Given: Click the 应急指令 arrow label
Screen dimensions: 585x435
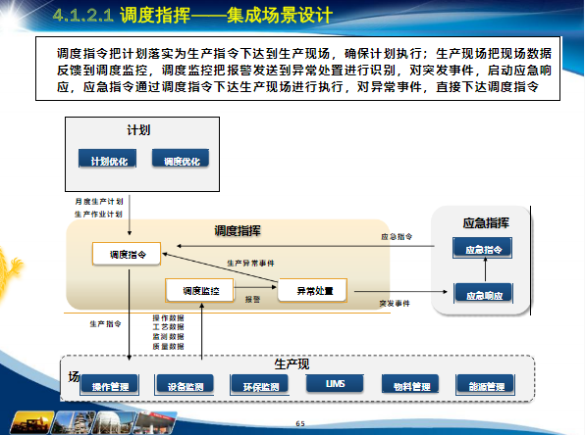Looking at the screenshot, I should point(397,236).
